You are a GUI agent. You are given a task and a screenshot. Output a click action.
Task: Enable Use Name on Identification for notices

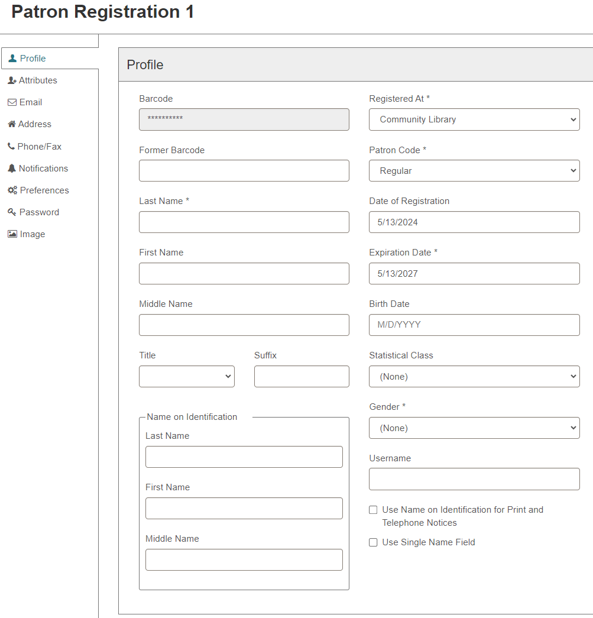(373, 510)
